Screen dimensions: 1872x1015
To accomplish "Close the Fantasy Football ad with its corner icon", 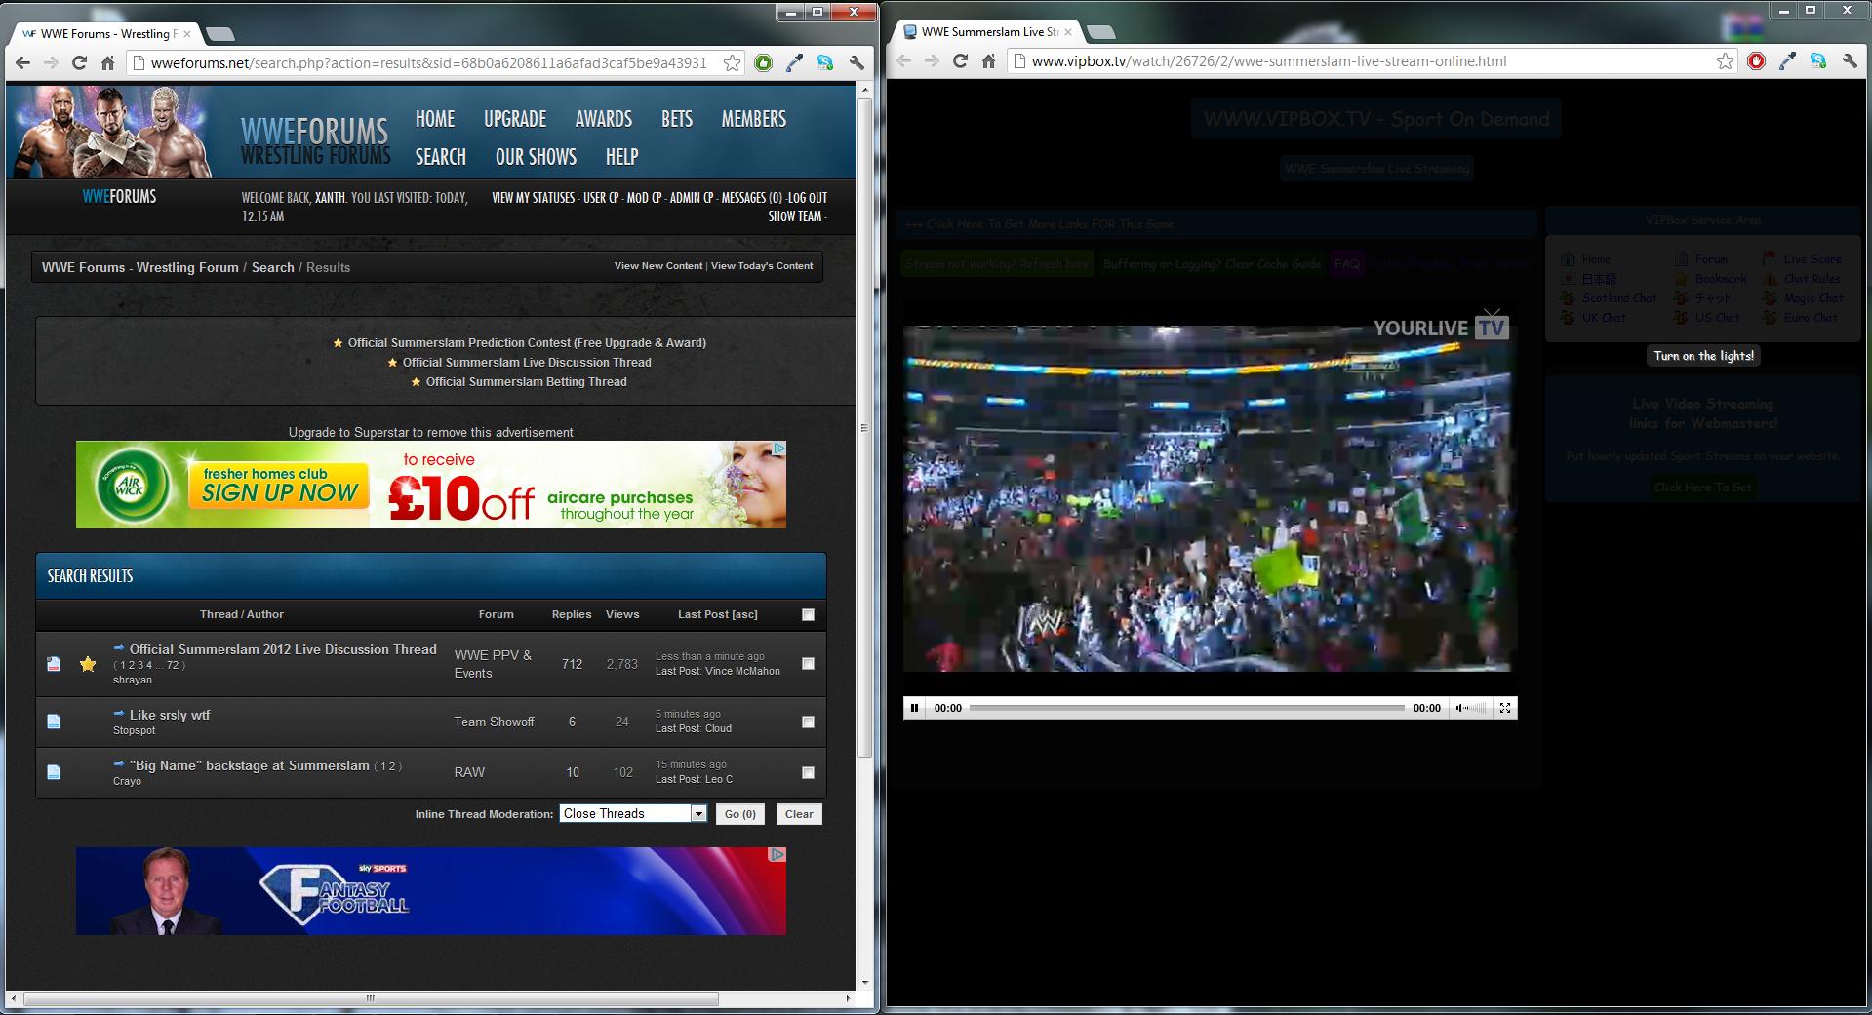I will coord(777,854).
